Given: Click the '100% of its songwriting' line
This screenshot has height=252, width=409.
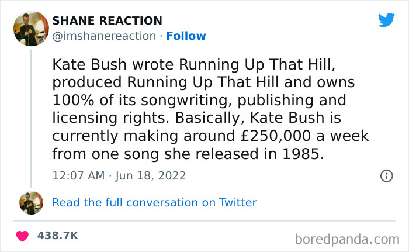Looking at the screenshot, I should click(x=199, y=100).
